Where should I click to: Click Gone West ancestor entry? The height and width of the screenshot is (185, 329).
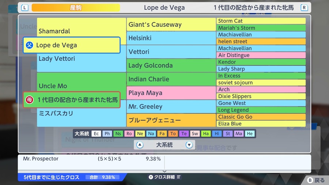click(261, 103)
